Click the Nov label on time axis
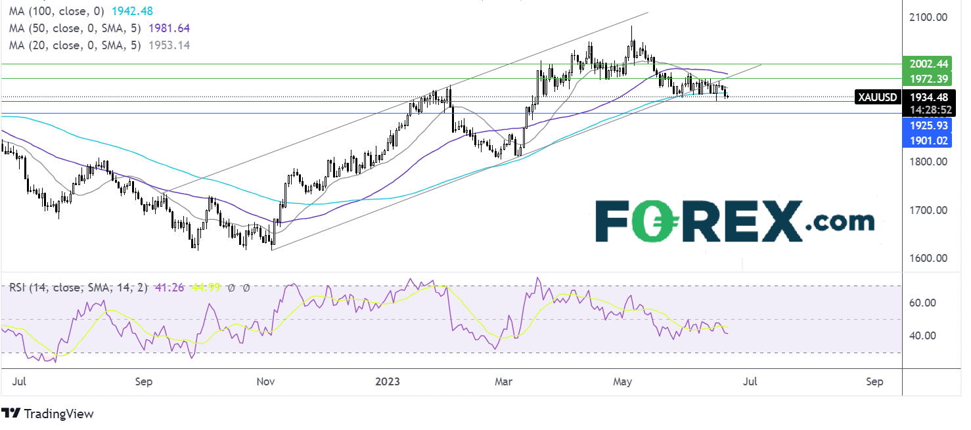Screen dimensions: 971x430 tap(265, 382)
